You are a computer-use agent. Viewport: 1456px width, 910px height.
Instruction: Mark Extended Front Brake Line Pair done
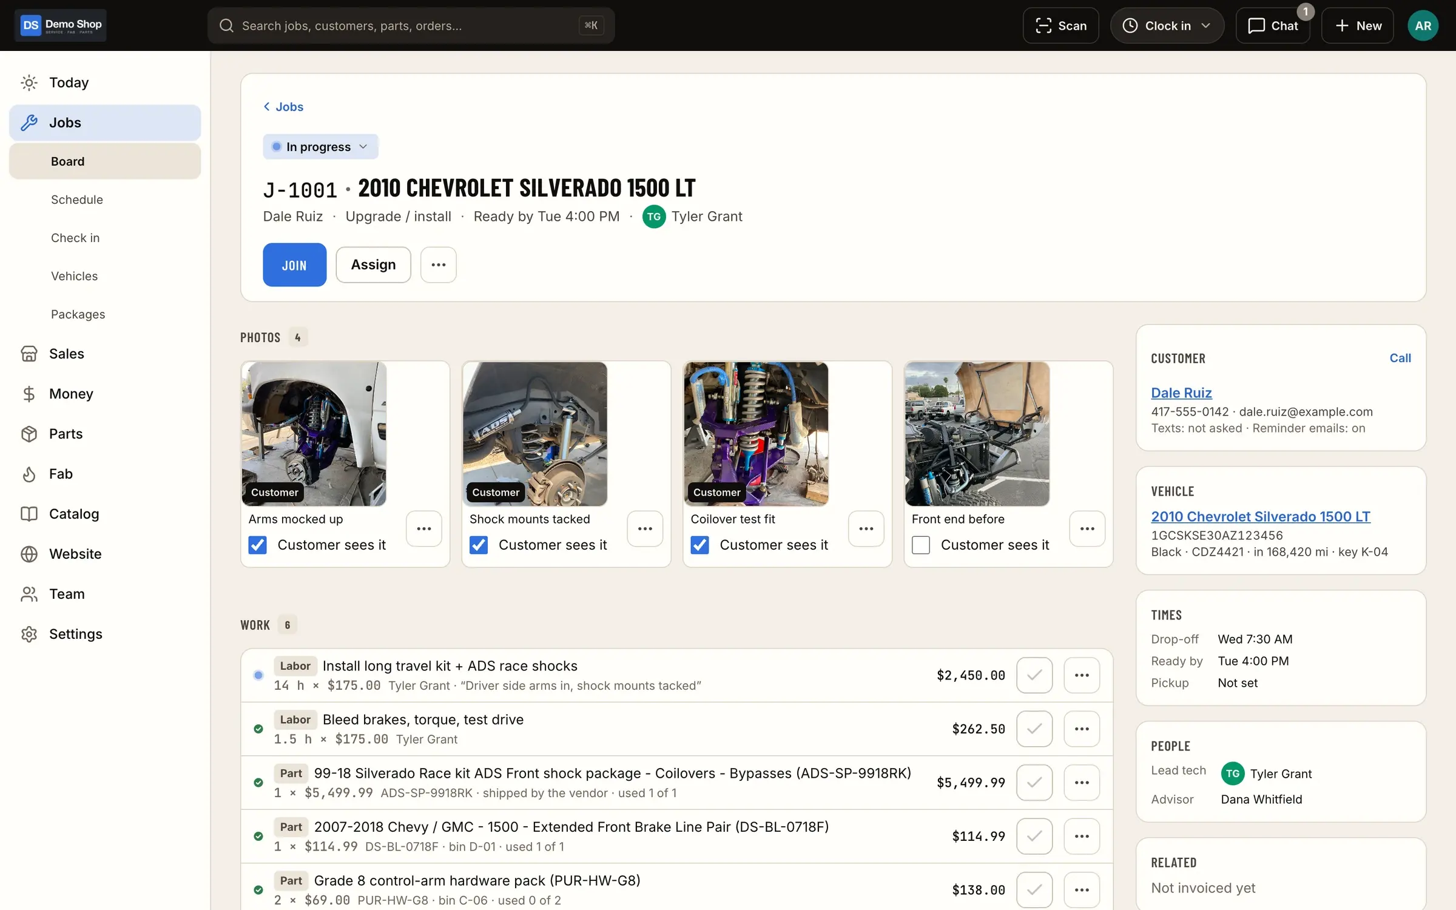1034,836
